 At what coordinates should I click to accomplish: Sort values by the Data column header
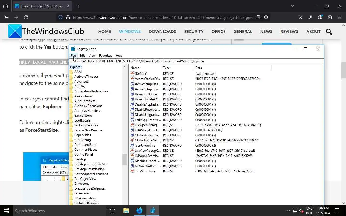(233, 68)
